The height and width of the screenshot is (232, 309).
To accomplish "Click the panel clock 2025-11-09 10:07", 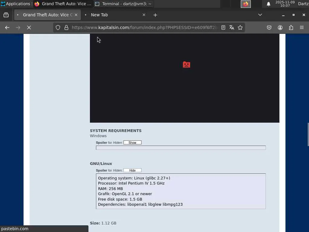I will (x=285, y=4).
